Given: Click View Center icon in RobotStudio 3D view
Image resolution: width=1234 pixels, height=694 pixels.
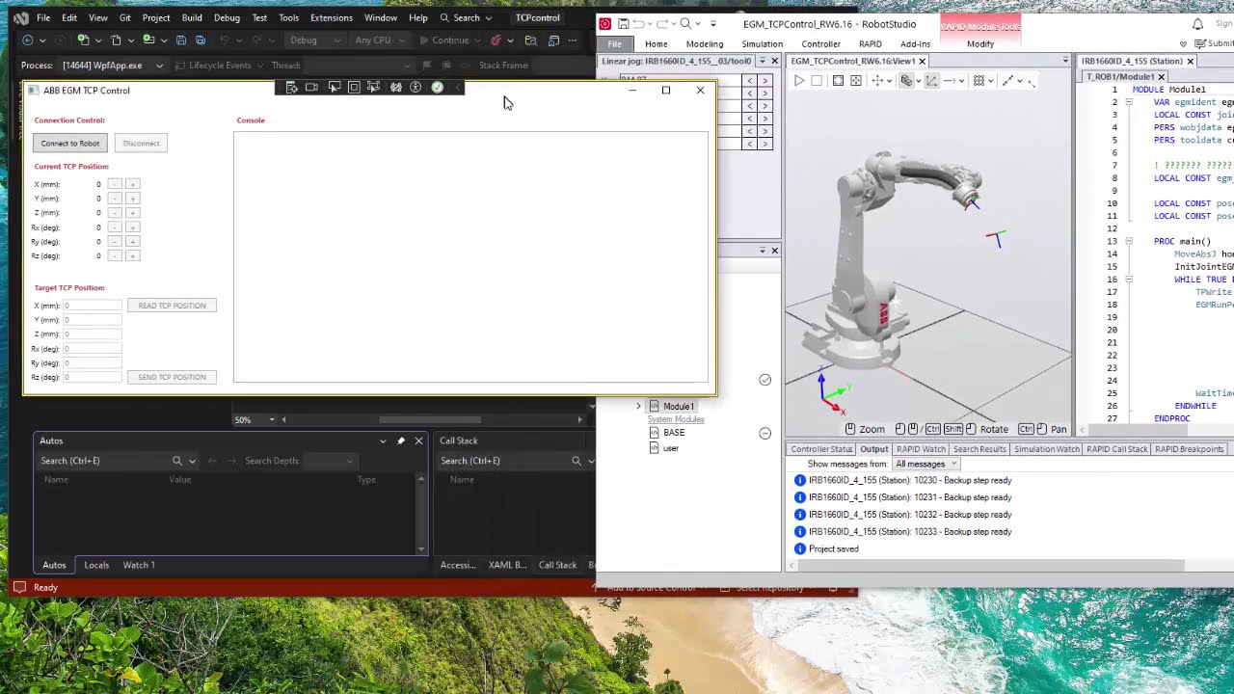Looking at the screenshot, I should coord(856,81).
